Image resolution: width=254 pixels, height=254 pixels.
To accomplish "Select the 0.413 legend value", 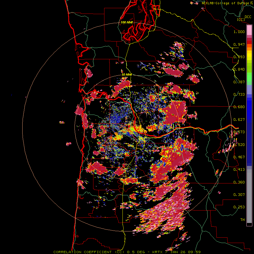I will pyautogui.click(x=239, y=170).
